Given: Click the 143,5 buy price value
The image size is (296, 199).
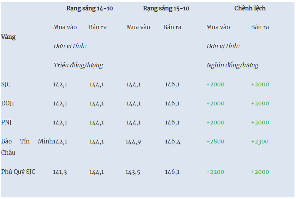Looking at the screenshot, I should [x=133, y=172].
